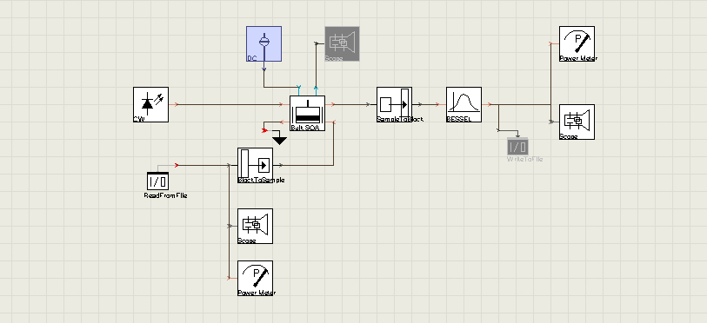The height and width of the screenshot is (323, 707).
Task: Click the ReadFromFile label text
Action: coord(165,195)
